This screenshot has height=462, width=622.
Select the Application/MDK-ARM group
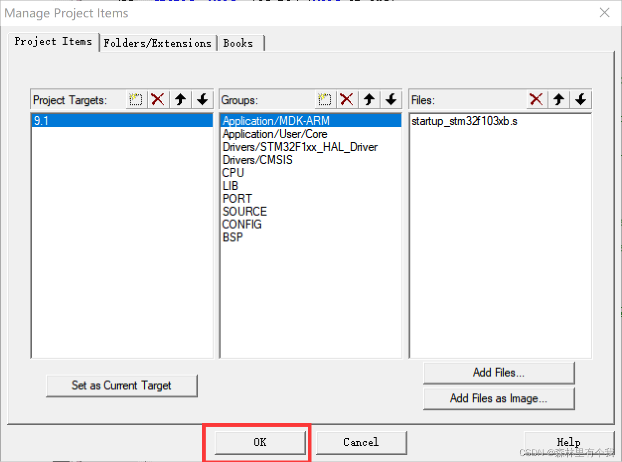[311, 121]
